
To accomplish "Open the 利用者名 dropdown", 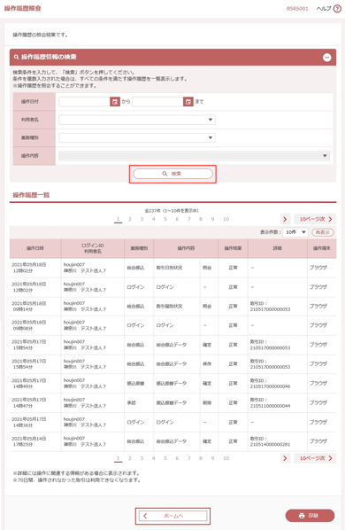I will [137, 120].
